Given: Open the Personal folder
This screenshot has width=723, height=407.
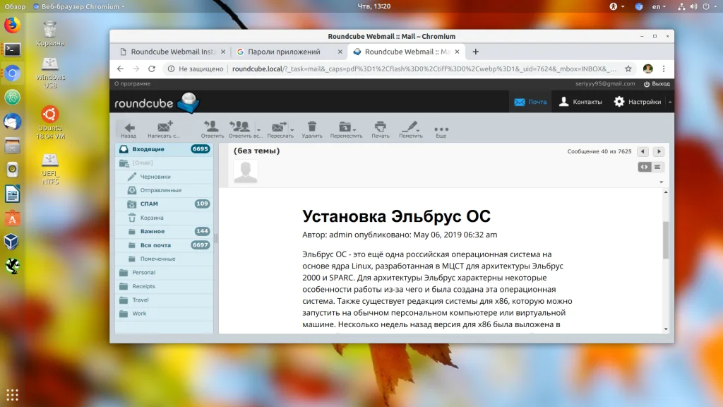Looking at the screenshot, I should tap(164, 272).
